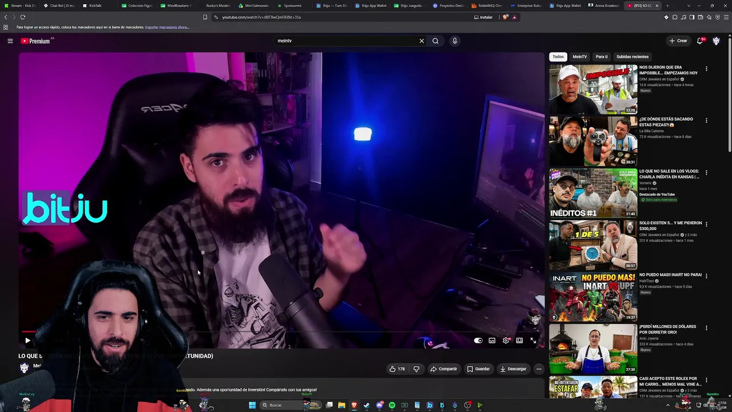Switch to the "Sponsormii" browser tab
Viewport: 732px width, 412px height.
[292, 6]
